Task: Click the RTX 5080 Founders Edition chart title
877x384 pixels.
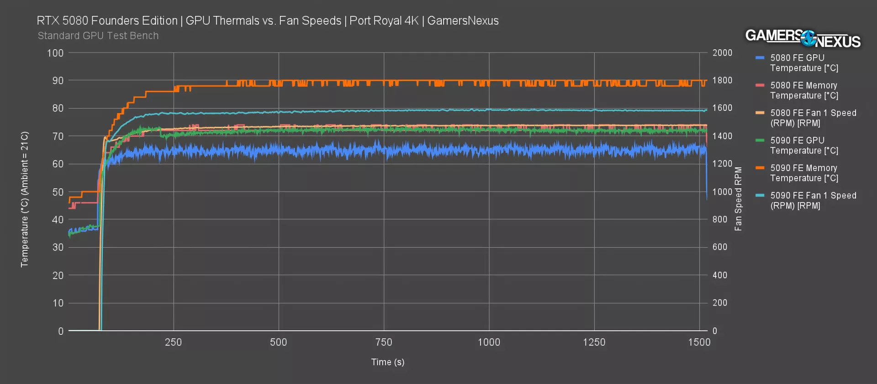Action: point(268,21)
